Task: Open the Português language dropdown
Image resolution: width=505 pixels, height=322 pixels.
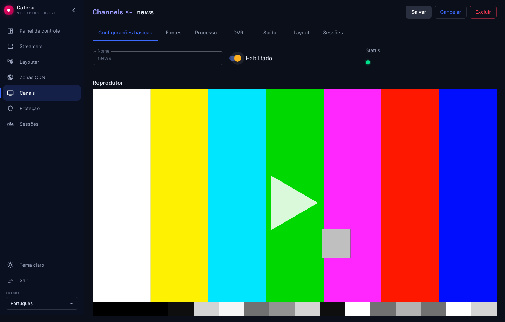Action: [x=42, y=303]
